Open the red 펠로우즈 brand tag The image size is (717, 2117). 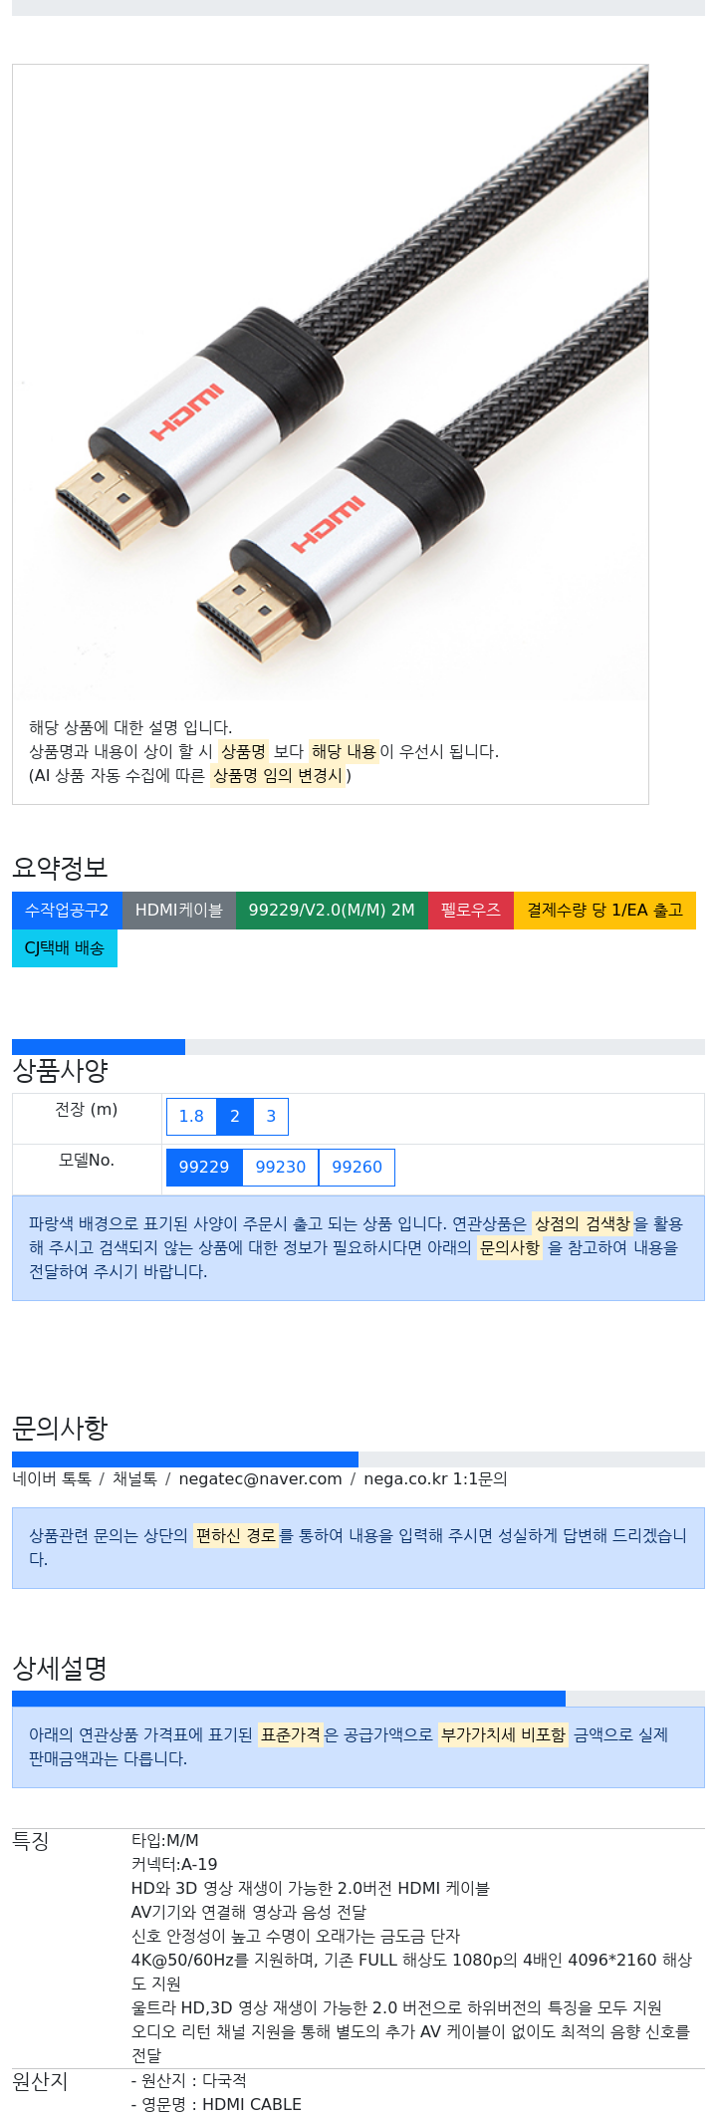[x=471, y=911]
